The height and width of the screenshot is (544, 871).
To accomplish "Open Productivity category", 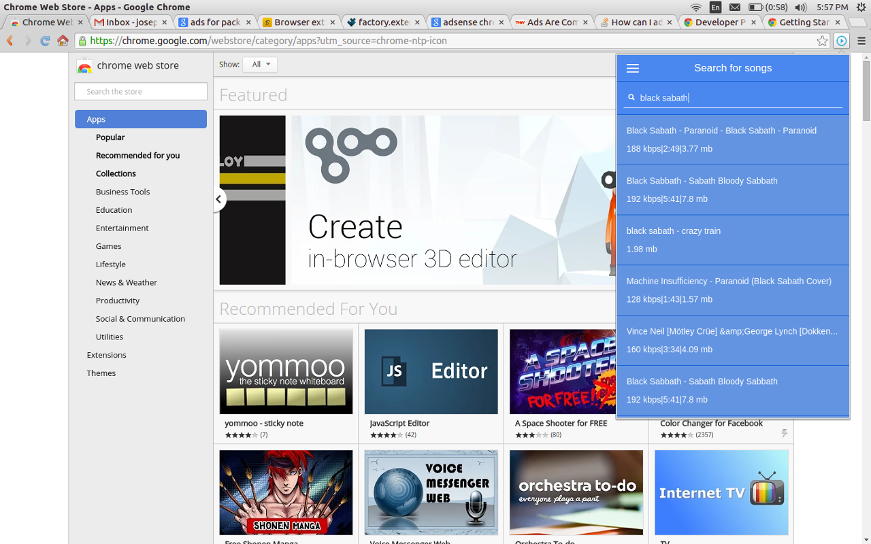I will pos(117,301).
